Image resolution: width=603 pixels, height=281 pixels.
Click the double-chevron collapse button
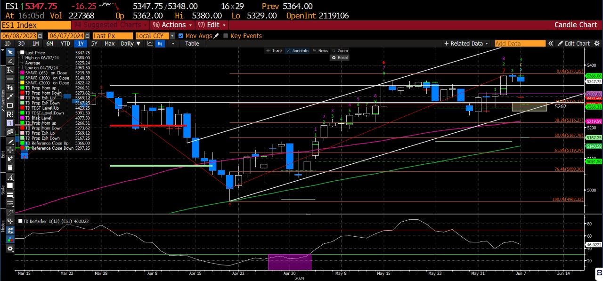551,43
